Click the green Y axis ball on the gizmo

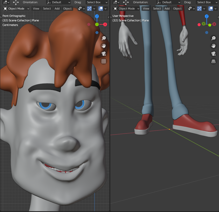[97, 25]
